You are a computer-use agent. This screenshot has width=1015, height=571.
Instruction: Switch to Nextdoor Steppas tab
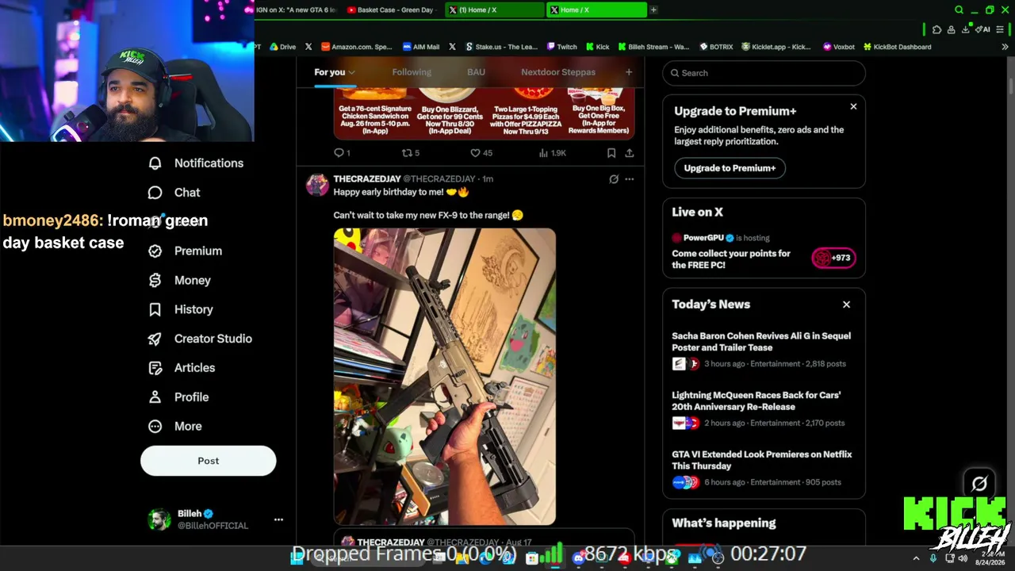pos(558,72)
